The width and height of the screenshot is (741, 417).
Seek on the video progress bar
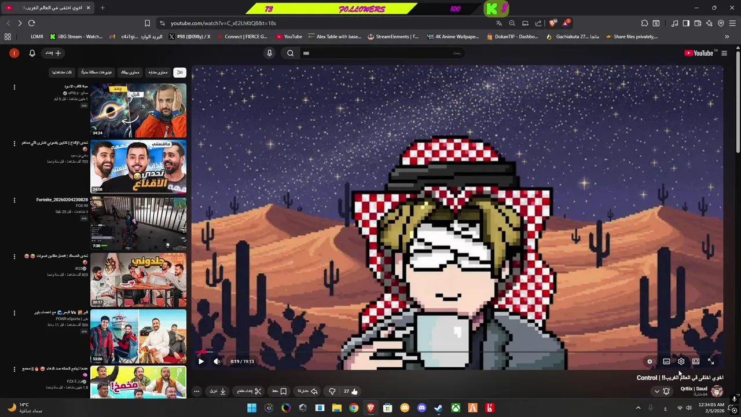click(x=457, y=352)
